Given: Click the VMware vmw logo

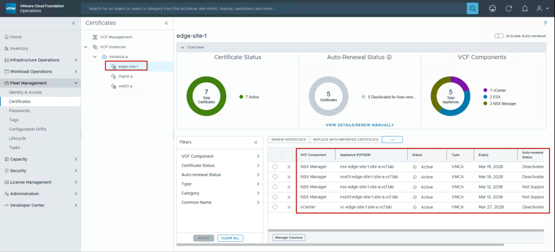Looking at the screenshot, I should click(11, 9).
